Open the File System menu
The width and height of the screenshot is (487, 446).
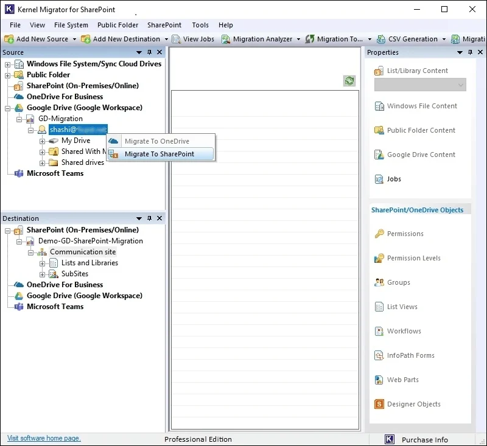[x=71, y=25]
